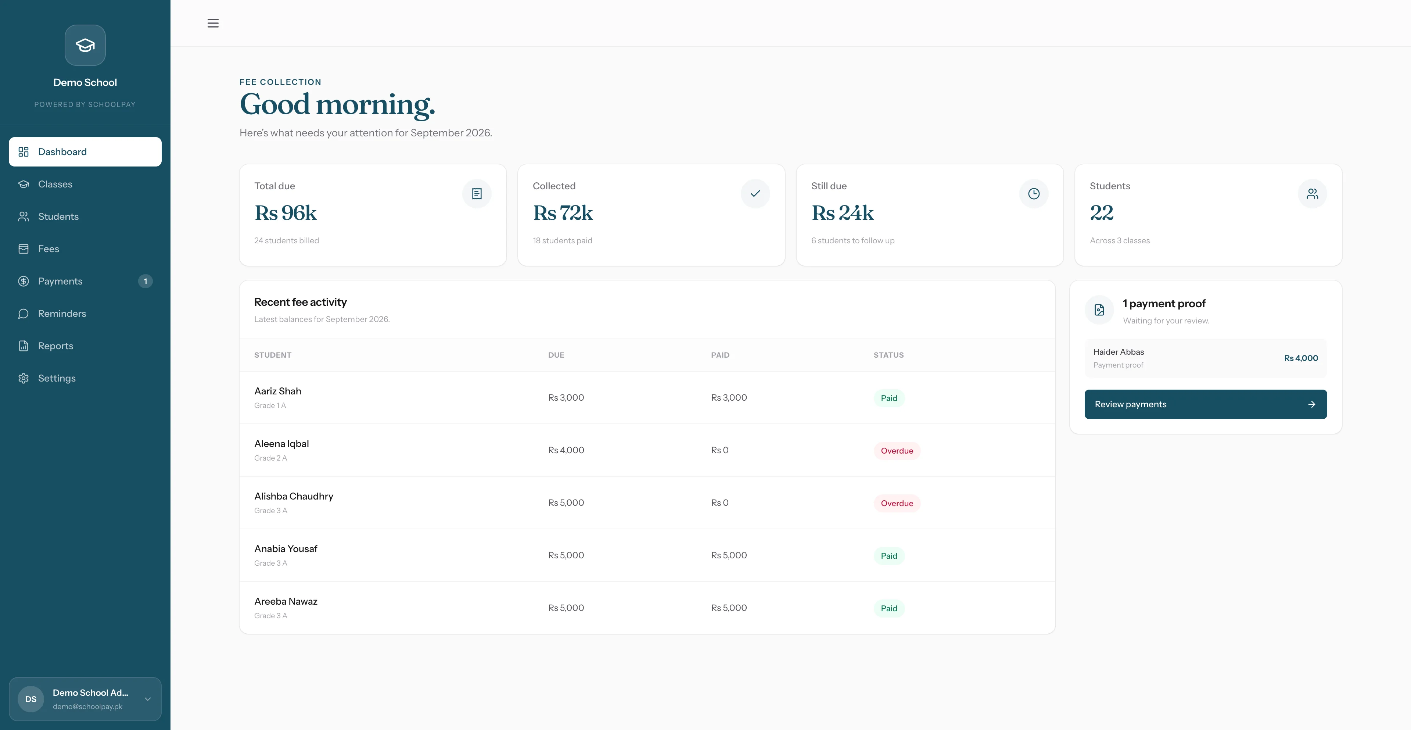Toggle the sidebar with hamburger icon
Viewport: 1411px width, 730px height.
pyautogui.click(x=213, y=23)
